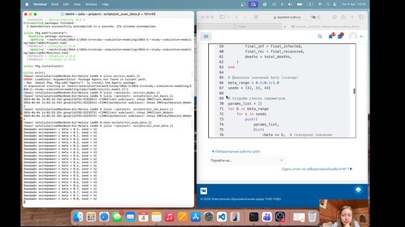Open Finder from the Dock
The width and height of the screenshot is (405, 227).
point(78,217)
